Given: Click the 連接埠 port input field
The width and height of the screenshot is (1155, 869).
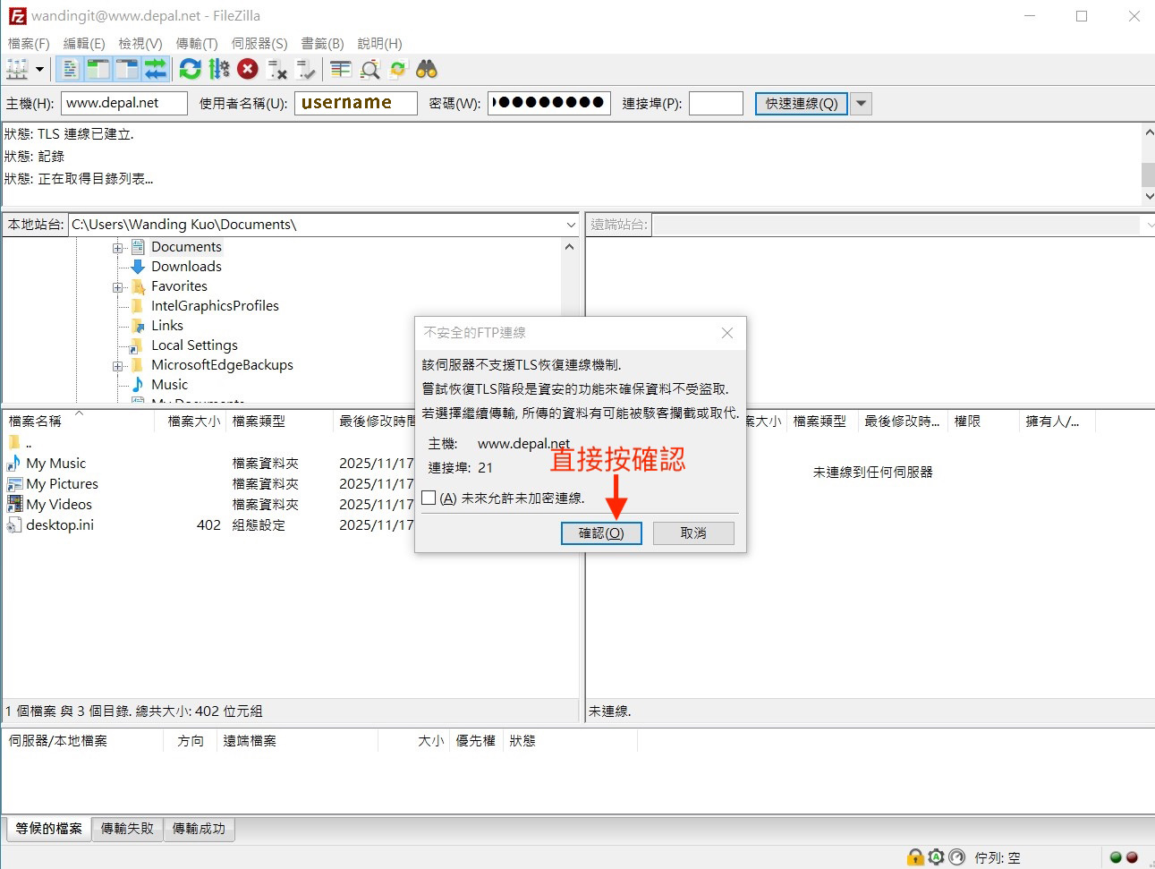Looking at the screenshot, I should click(x=716, y=104).
